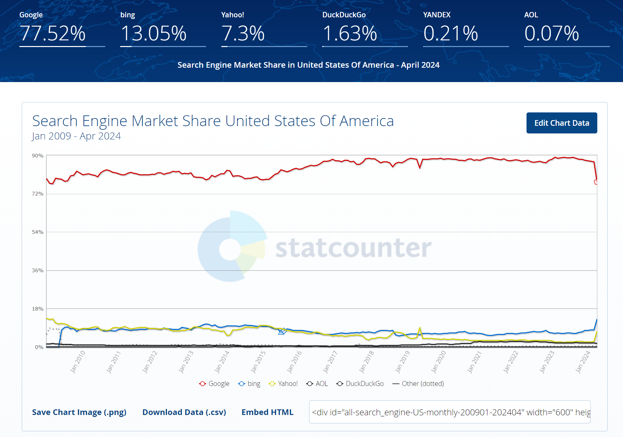Toggle the Google series via legend label
This screenshot has width=623, height=437.
coord(219,384)
